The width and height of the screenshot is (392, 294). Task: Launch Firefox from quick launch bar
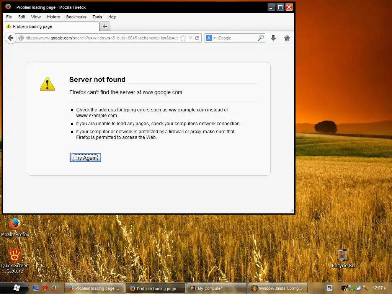(54, 288)
